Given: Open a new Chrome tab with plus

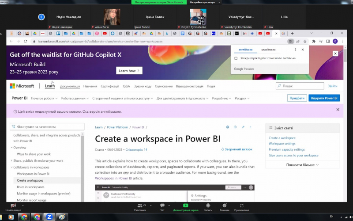Looking at the screenshot, I should (292, 34).
